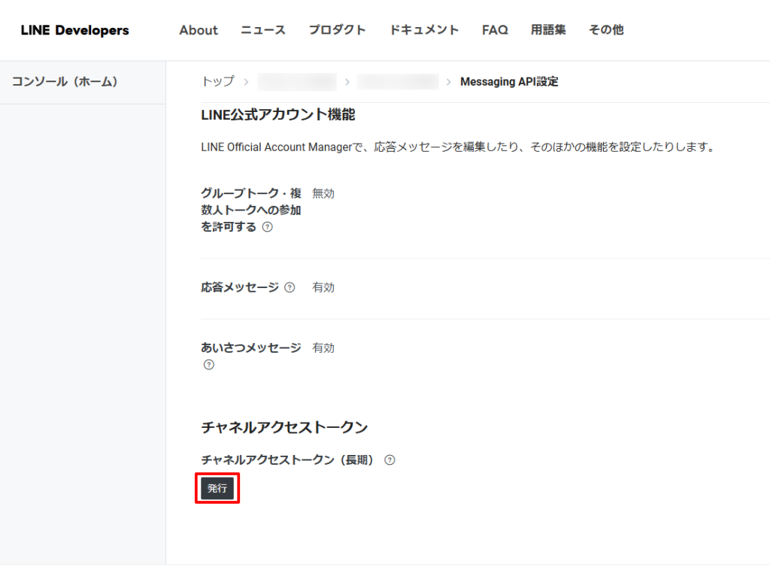The width and height of the screenshot is (770, 567).
Task: Open the About menu item
Action: (x=199, y=30)
